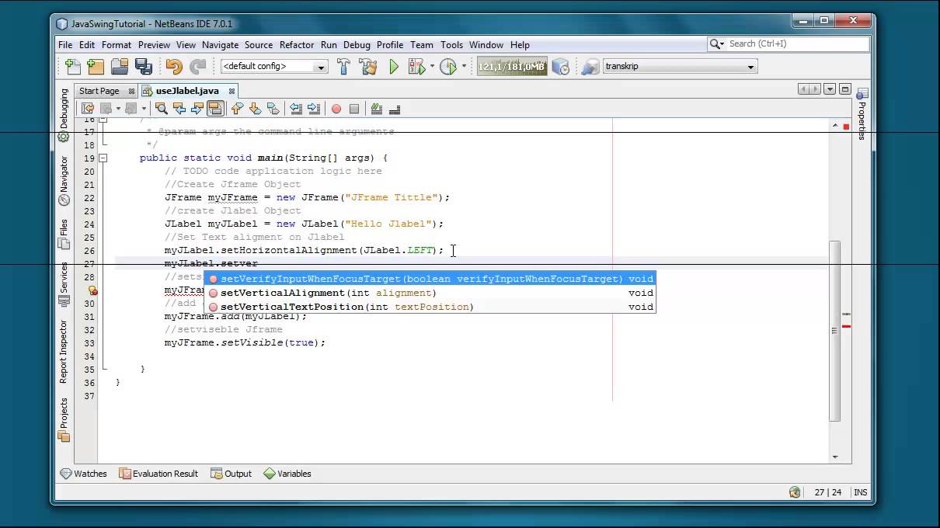Screen dimensions: 940x528
Task: Jump to the next bookmark
Action: pyautogui.click(x=255, y=109)
